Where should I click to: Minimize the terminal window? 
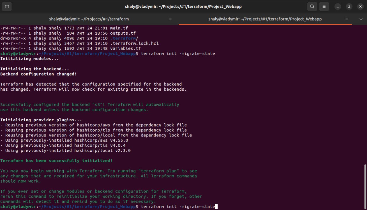click(337, 6)
